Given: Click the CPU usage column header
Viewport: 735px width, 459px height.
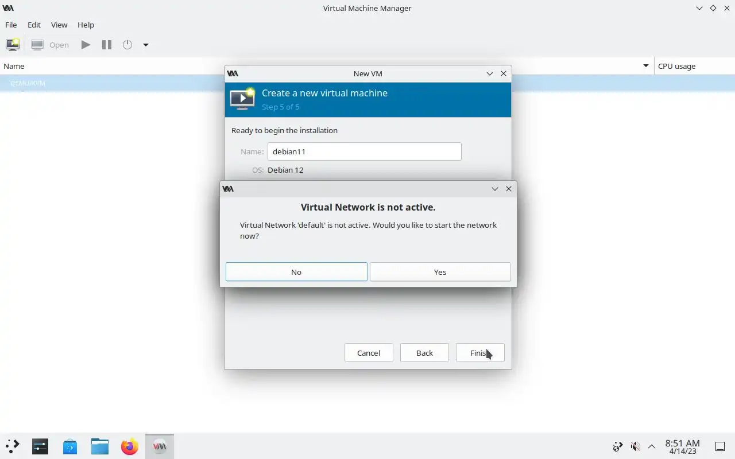Looking at the screenshot, I should click(x=694, y=66).
